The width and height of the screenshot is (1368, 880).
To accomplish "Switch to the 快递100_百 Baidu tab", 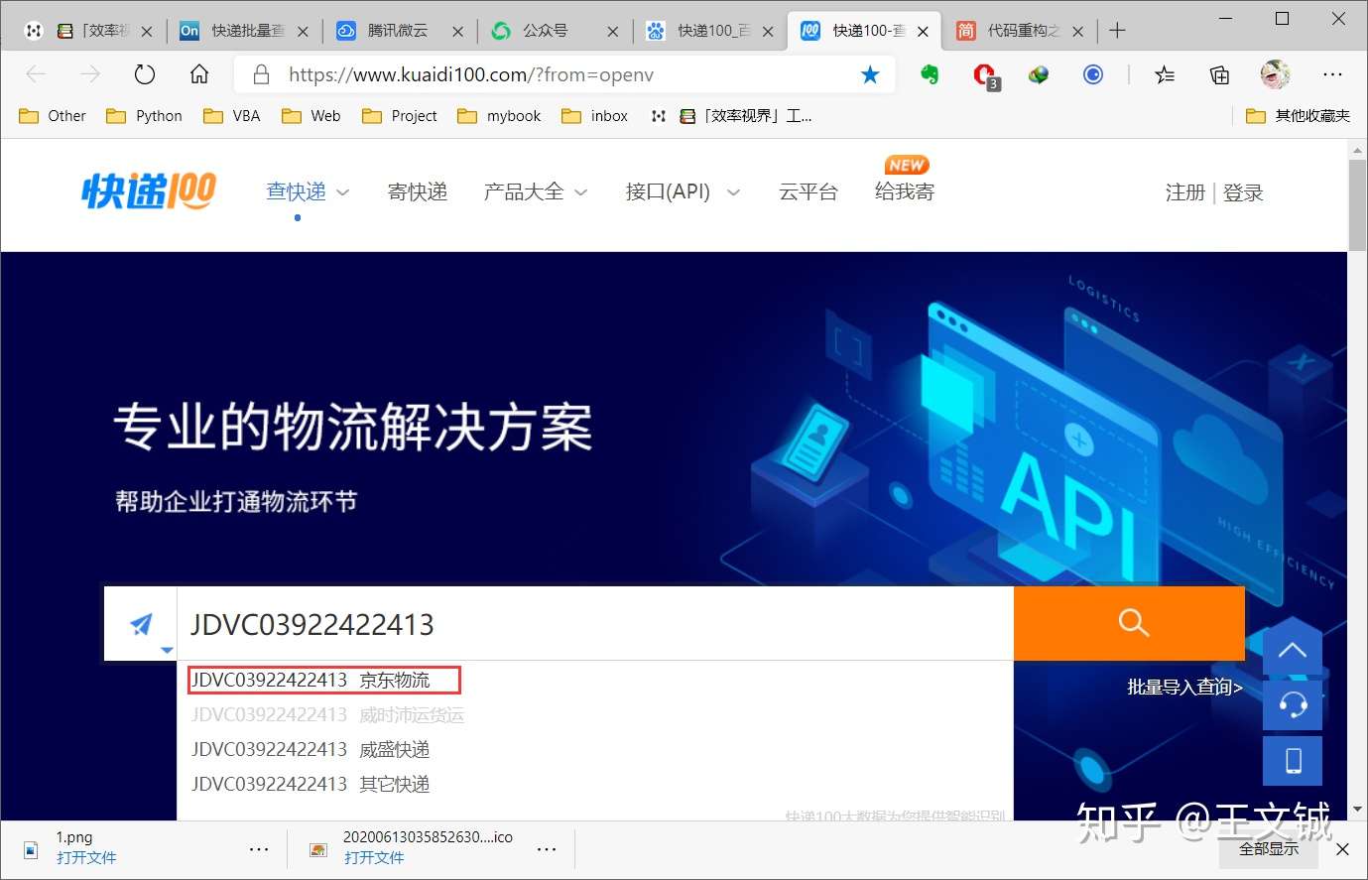I will (x=710, y=31).
